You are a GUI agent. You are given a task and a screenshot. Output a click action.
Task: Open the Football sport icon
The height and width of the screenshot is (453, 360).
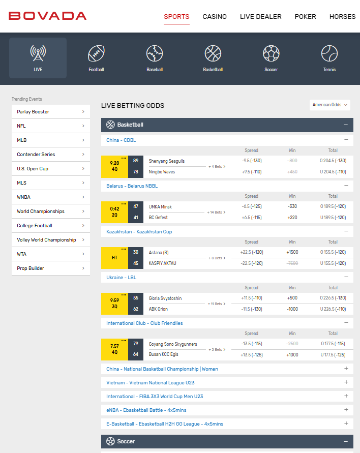coord(96,53)
